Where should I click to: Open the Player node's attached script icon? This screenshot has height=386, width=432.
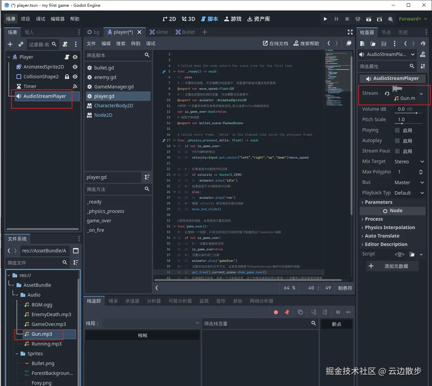tap(67, 57)
